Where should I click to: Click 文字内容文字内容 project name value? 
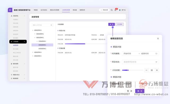[x=70, y=35]
